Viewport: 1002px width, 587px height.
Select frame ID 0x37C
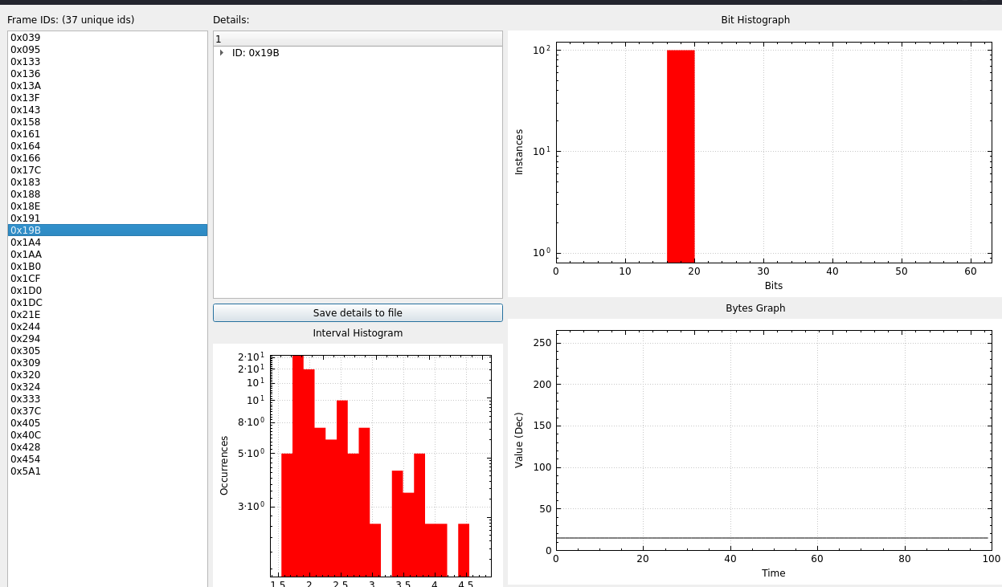click(26, 411)
